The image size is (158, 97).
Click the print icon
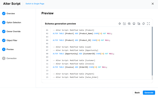click(134, 24)
